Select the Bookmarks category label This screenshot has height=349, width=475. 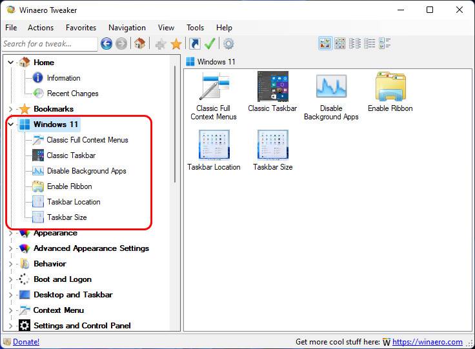click(x=54, y=109)
